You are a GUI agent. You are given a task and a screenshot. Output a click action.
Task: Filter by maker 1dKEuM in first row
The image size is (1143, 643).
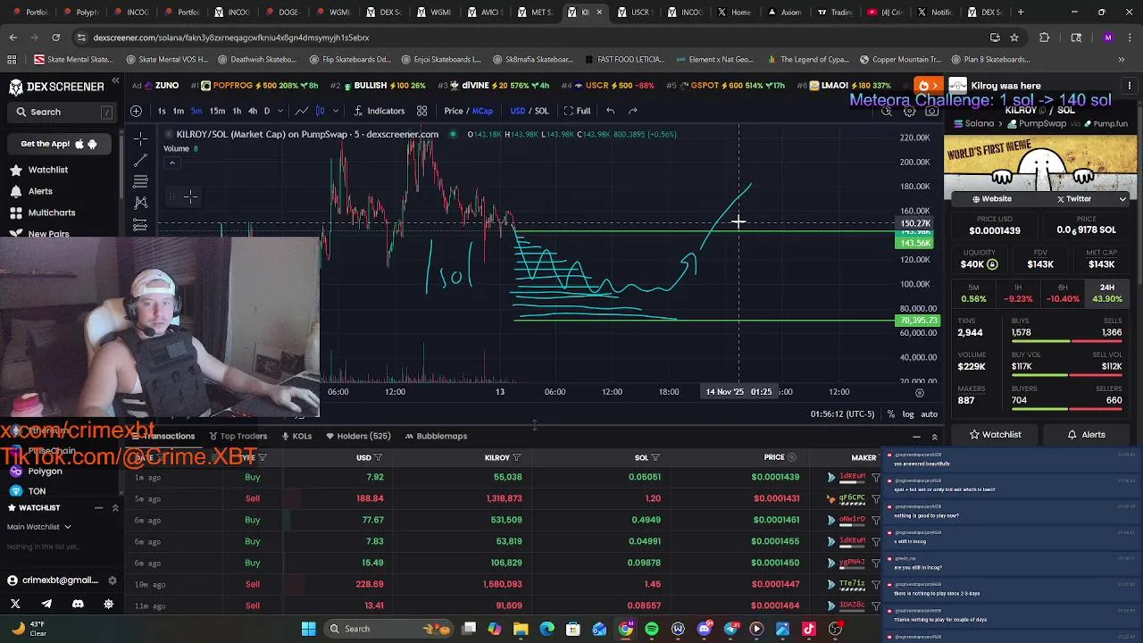pyautogui.click(x=876, y=477)
